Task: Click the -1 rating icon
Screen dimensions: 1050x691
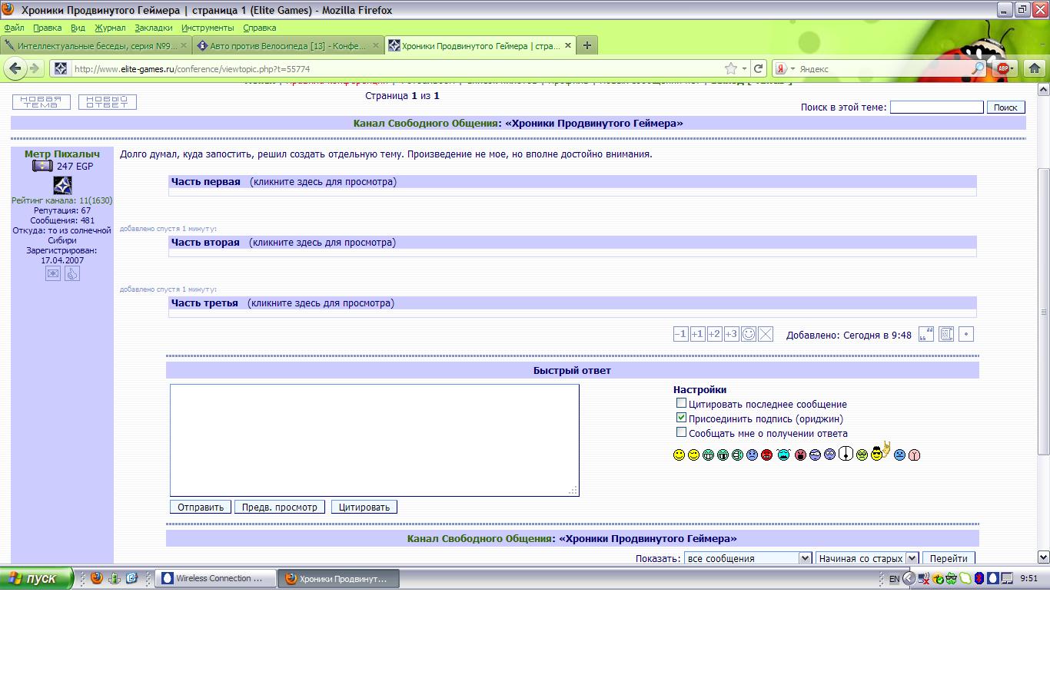Action: point(680,334)
